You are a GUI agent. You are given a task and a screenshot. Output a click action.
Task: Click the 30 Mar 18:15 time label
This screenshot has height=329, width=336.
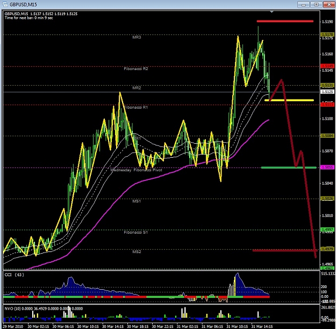[x=138, y=326]
